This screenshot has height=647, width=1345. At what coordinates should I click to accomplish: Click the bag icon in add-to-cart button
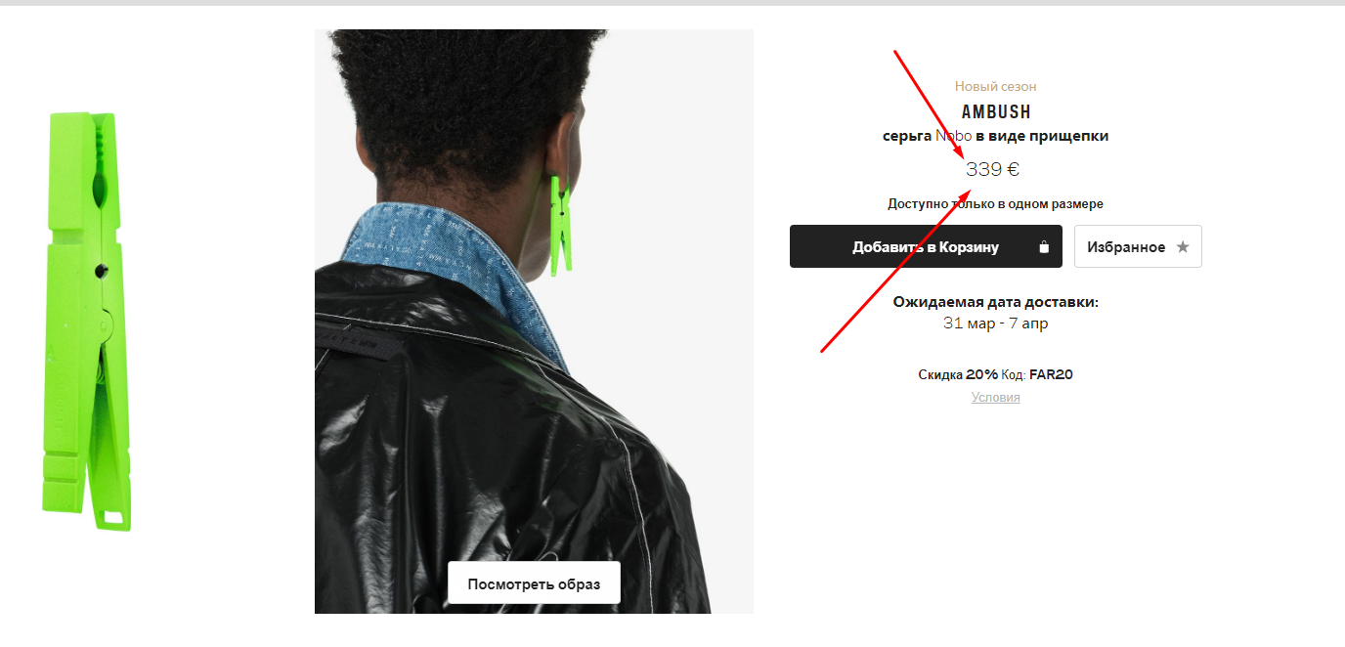pos(1044,247)
